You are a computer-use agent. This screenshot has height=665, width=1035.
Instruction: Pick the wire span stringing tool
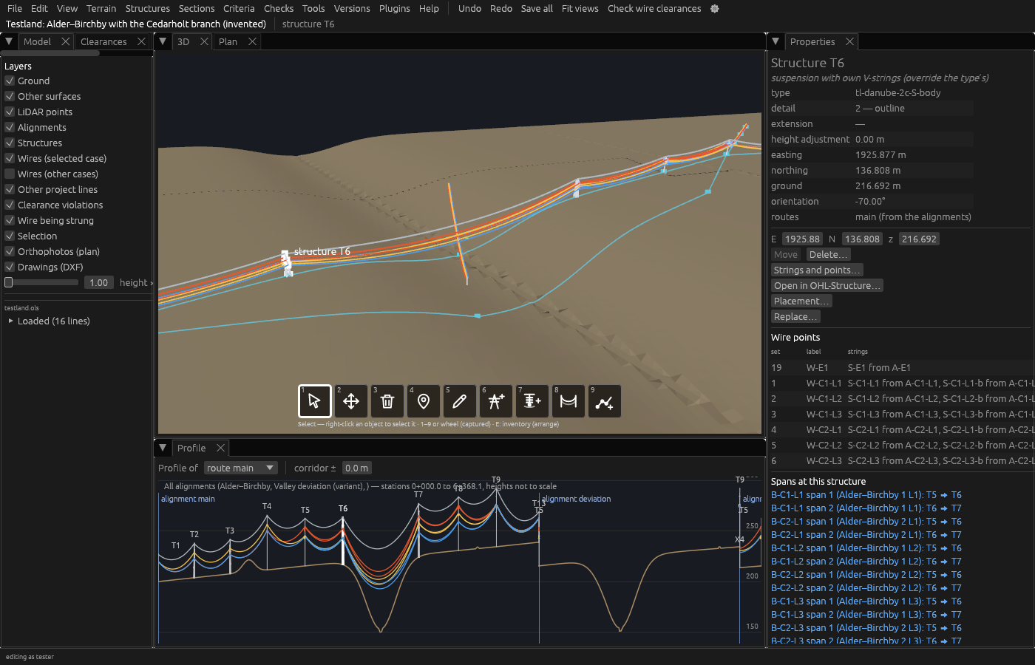coord(569,401)
